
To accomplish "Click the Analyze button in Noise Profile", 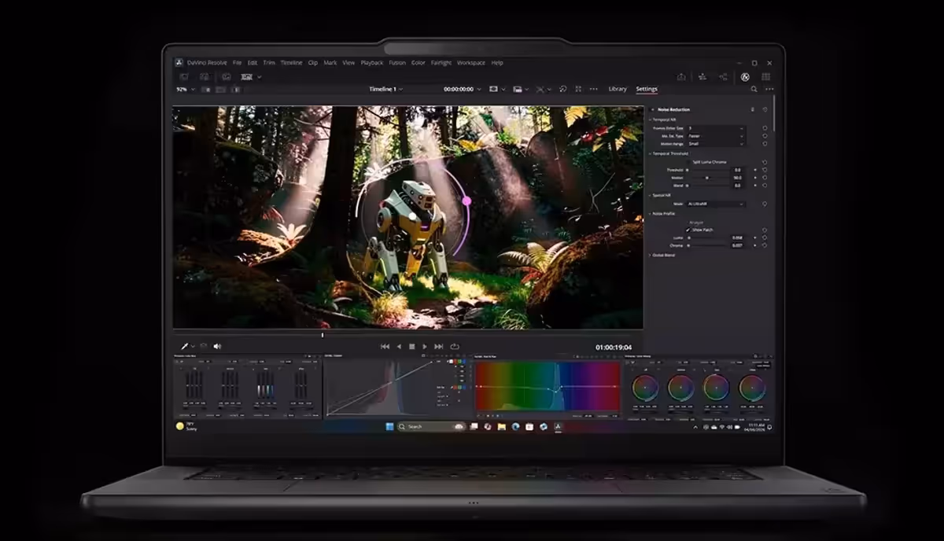I will (x=696, y=223).
